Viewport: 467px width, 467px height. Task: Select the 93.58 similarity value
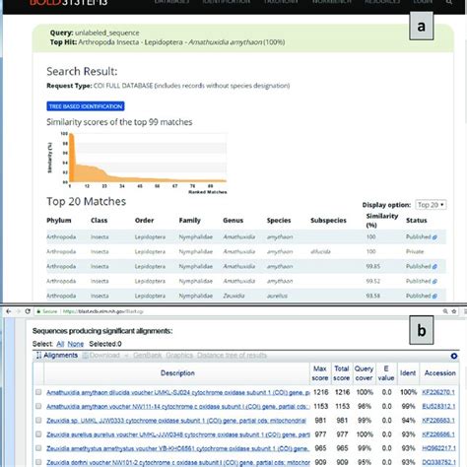(x=373, y=296)
